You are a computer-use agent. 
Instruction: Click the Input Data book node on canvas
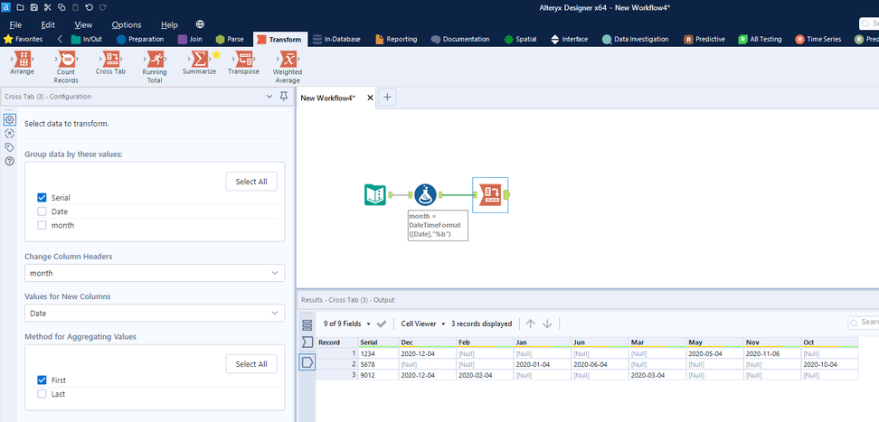pos(375,194)
